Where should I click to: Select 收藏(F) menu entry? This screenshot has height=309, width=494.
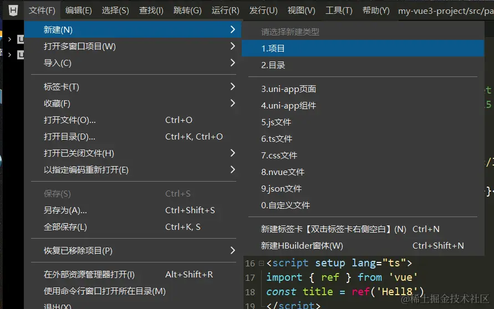(133, 103)
